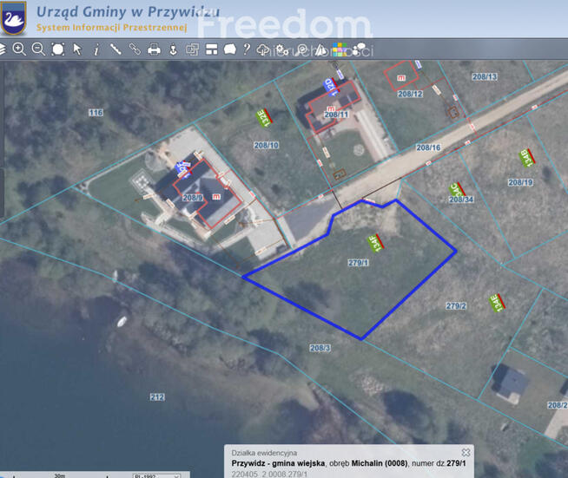Click the municipality coat of arms logo

(14, 18)
